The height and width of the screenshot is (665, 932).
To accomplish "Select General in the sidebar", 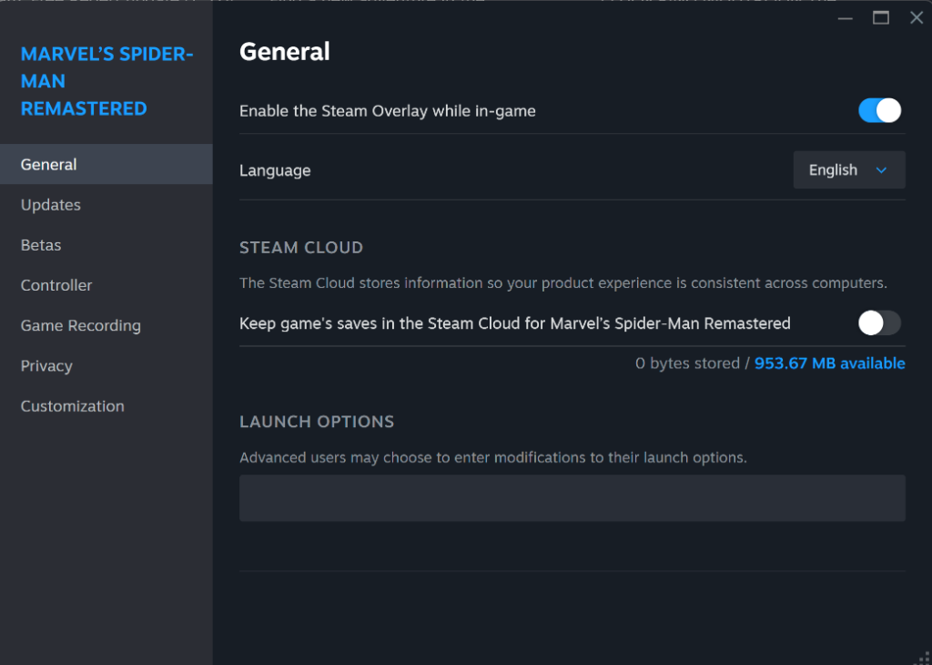I will pyautogui.click(x=48, y=164).
